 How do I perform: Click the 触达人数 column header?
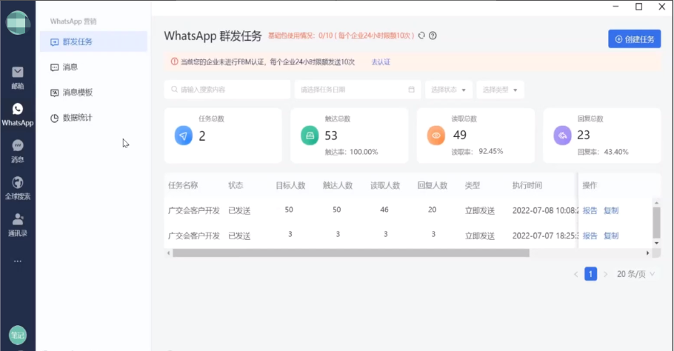click(x=338, y=186)
